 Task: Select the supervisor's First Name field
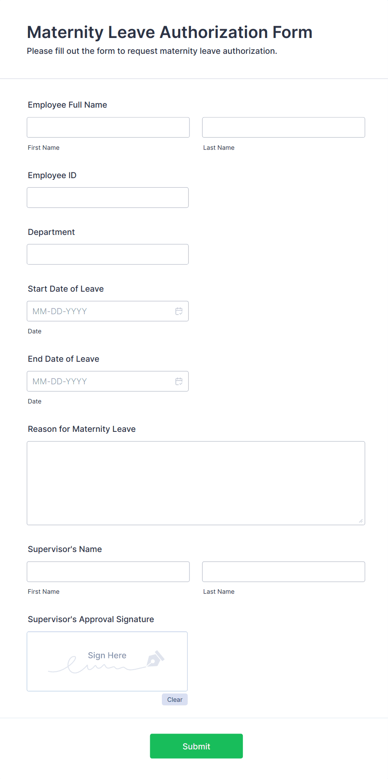pyautogui.click(x=108, y=572)
